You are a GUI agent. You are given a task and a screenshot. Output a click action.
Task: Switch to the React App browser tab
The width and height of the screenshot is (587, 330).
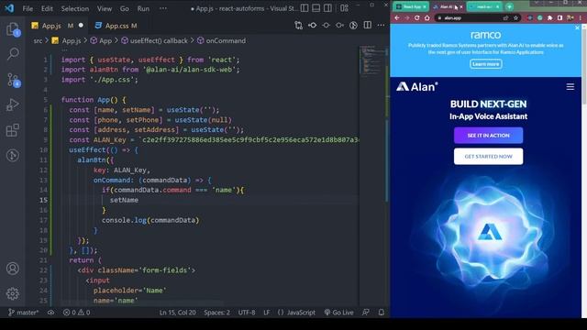pyautogui.click(x=411, y=6)
